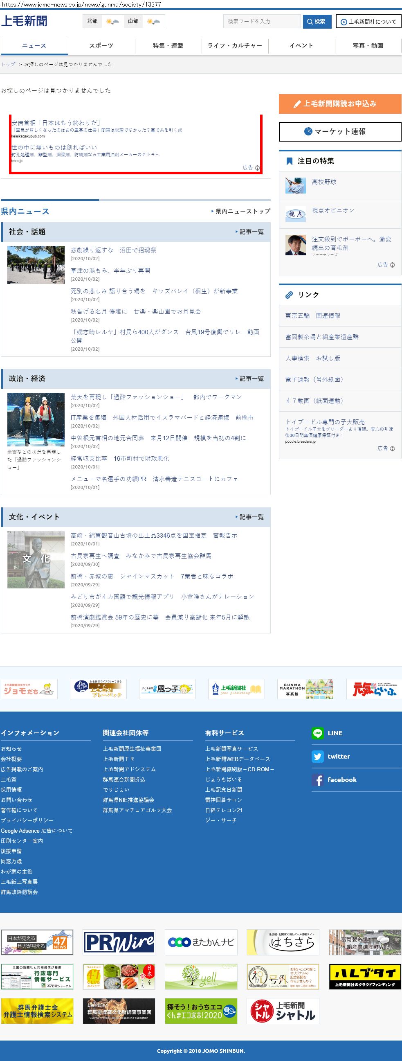This screenshot has height=1061, width=402.
Task: Click the search keyword input field
Action: click(262, 21)
